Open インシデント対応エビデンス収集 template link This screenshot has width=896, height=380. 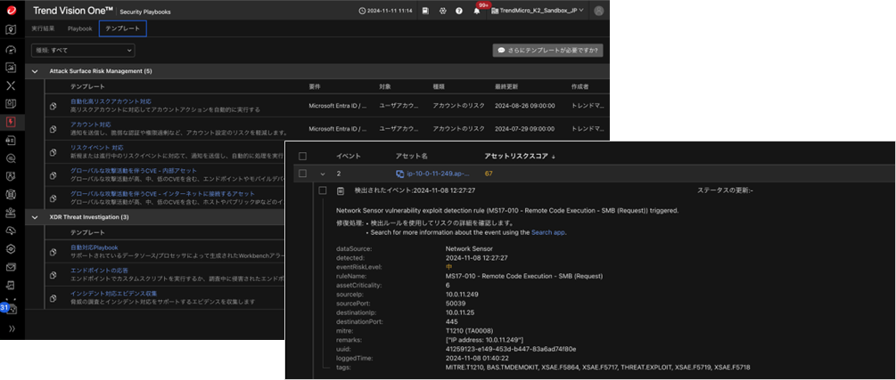tap(114, 294)
